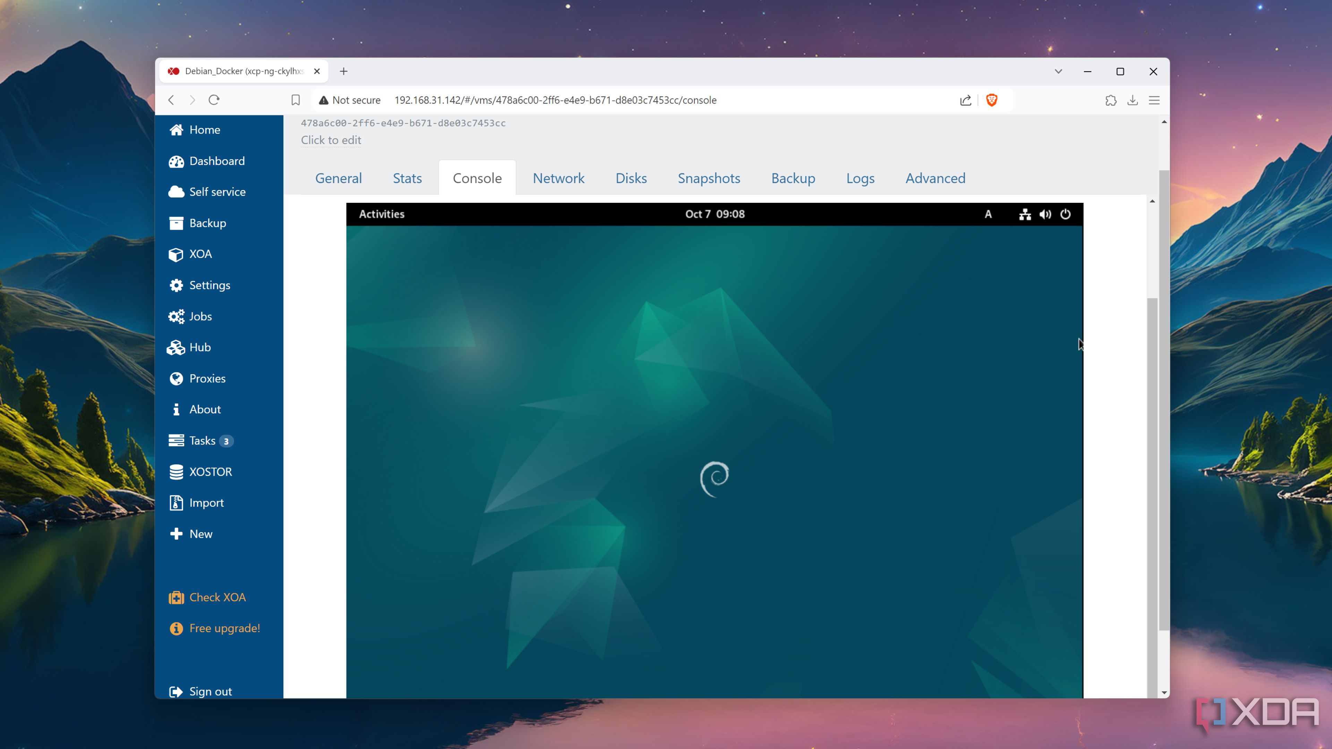The height and width of the screenshot is (749, 1332).
Task: Click the Free upgrade! link
Action: (x=224, y=629)
